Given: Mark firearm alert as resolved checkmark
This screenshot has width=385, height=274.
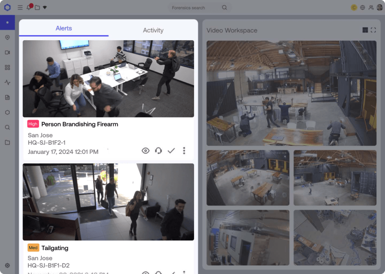Looking at the screenshot, I should [x=171, y=151].
